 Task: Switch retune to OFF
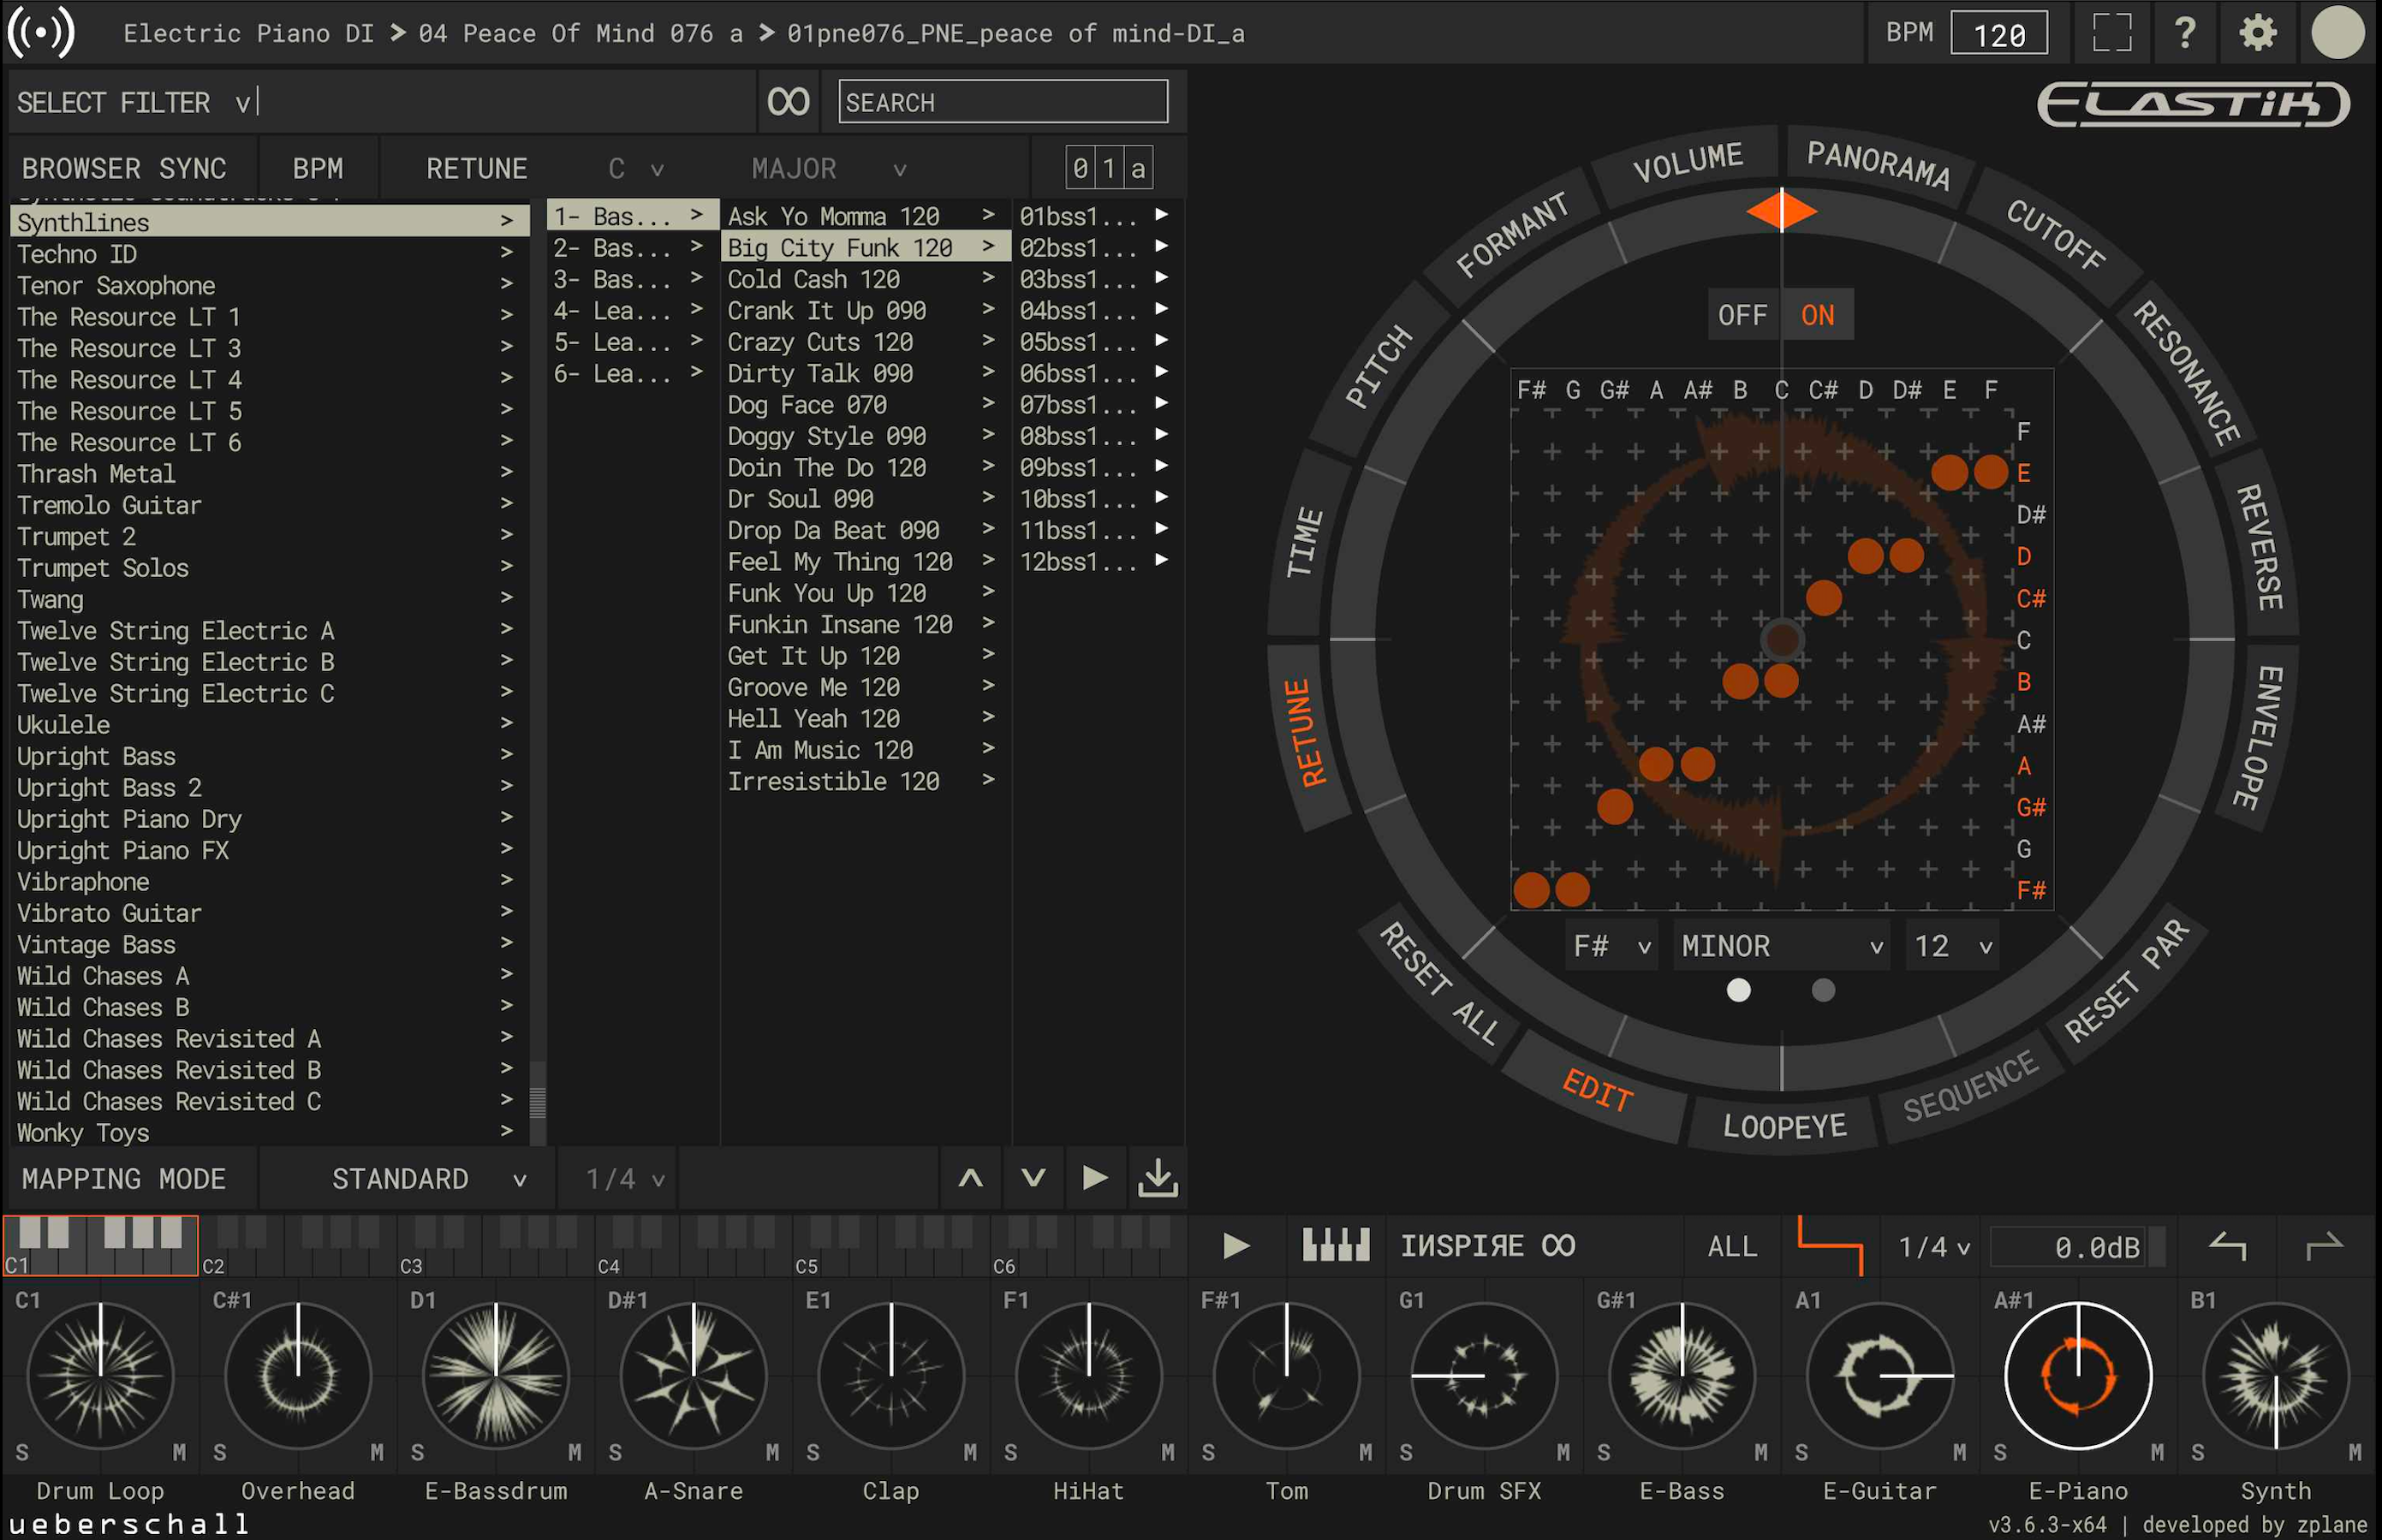(x=1742, y=316)
